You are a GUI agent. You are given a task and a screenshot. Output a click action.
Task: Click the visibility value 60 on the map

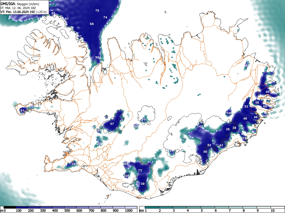(x=265, y=106)
